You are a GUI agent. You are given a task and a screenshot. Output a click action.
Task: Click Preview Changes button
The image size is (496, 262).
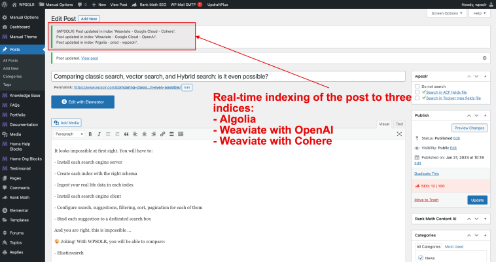point(469,128)
